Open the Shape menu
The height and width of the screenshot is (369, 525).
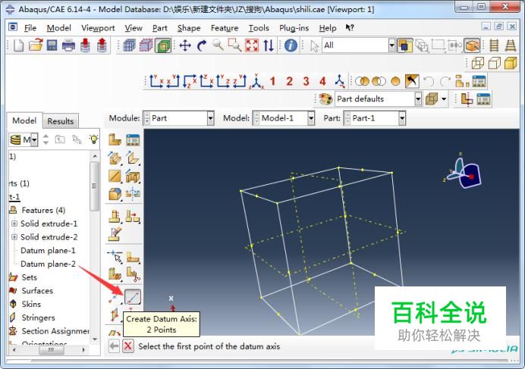[189, 28]
